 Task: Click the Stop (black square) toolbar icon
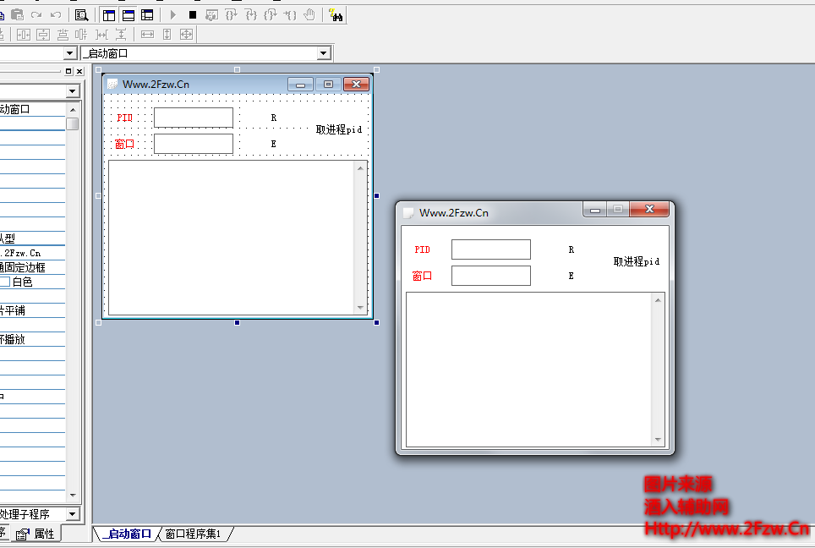tap(193, 14)
